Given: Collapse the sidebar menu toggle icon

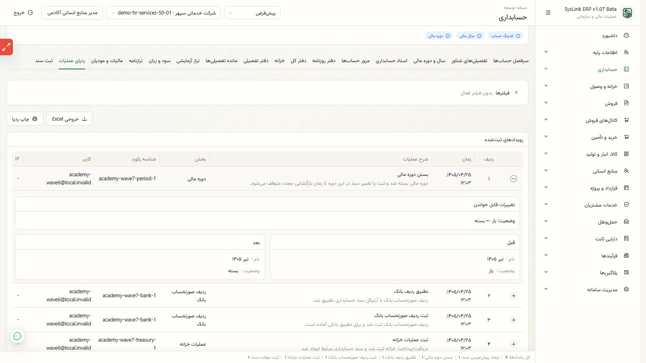Looking at the screenshot, I should tap(548, 13).
